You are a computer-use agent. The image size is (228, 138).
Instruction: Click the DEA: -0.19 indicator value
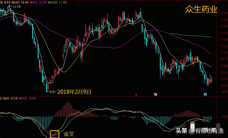coord(10,99)
